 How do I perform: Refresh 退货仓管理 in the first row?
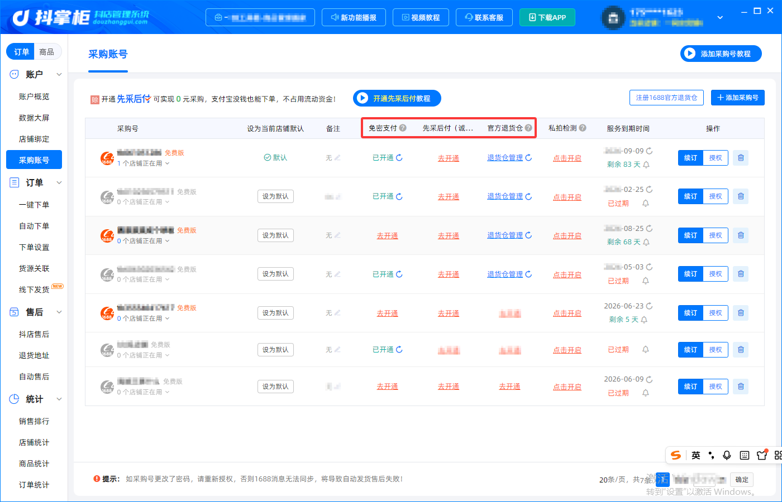528,158
